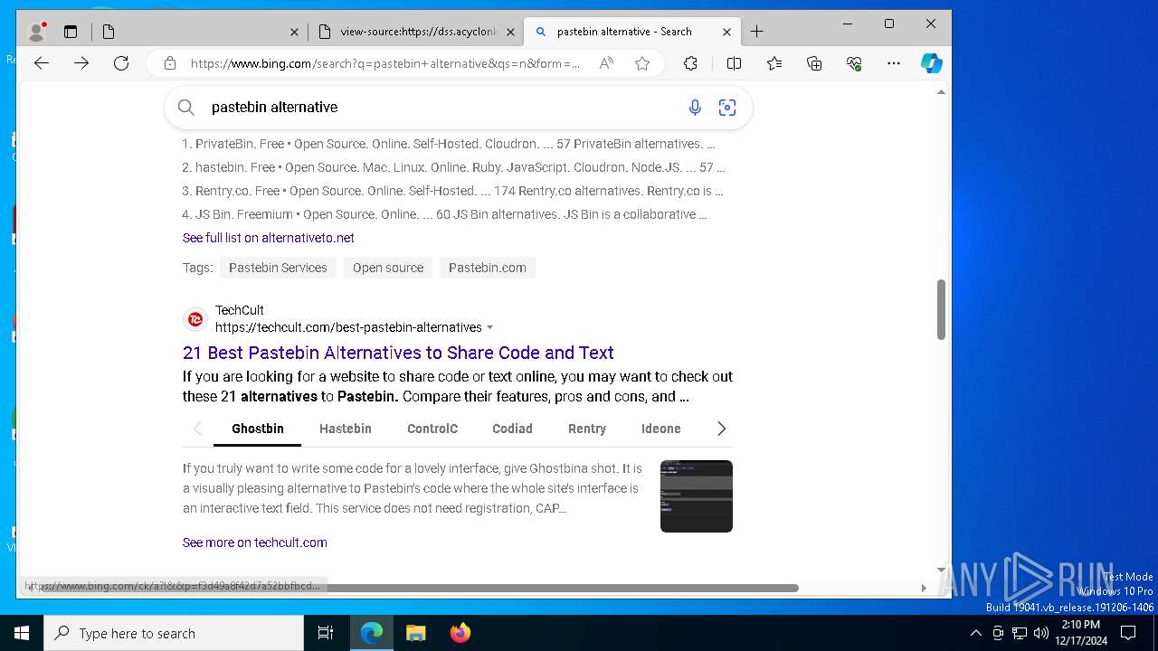Expand TechCult URL dropdown arrow
Image resolution: width=1158 pixels, height=651 pixels.
[x=490, y=327]
